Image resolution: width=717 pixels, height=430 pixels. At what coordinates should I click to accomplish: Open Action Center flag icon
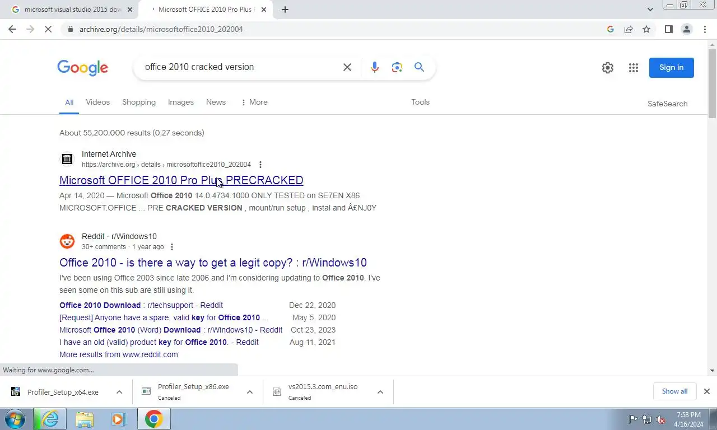click(x=633, y=419)
